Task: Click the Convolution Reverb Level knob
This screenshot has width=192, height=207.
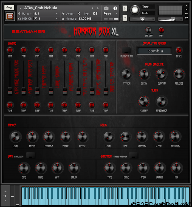Action: (179, 50)
